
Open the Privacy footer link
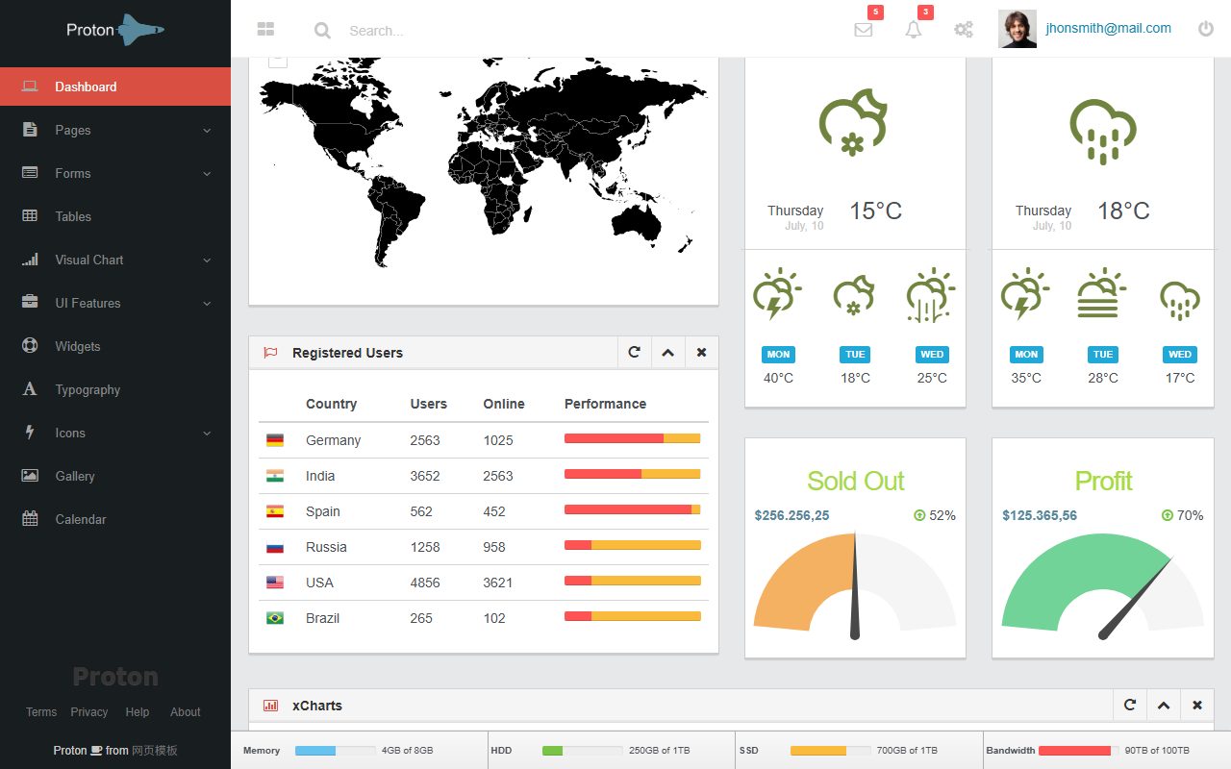click(x=89, y=712)
